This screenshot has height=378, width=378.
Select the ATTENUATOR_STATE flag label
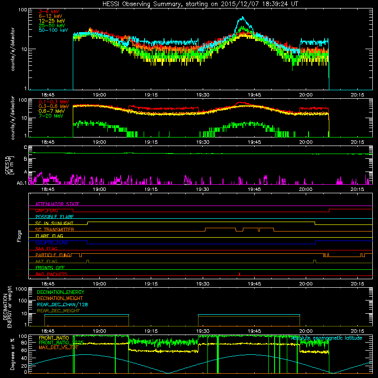tap(57, 204)
